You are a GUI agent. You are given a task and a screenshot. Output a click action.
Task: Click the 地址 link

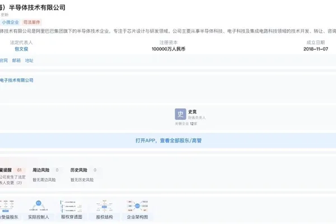[29, 60]
